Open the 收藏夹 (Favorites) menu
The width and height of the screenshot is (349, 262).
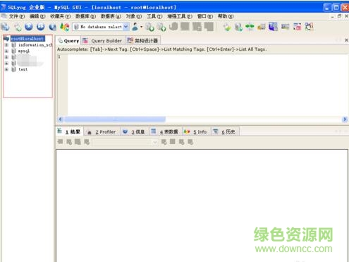click(60, 16)
